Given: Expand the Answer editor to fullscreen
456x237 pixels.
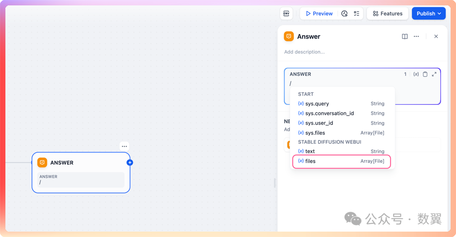Looking at the screenshot, I should pos(434,74).
